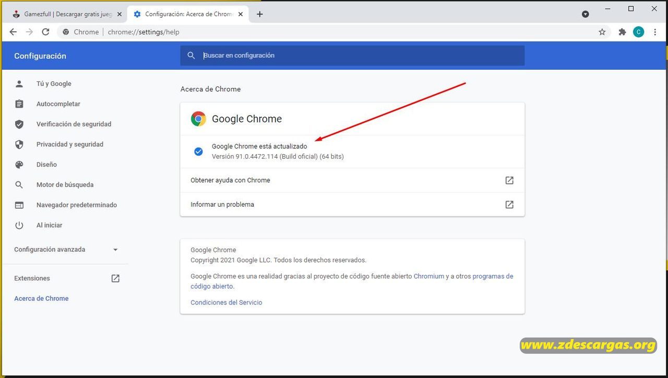The image size is (668, 378).
Task: Click the external link icon beside Extensiones
Action: (115, 279)
